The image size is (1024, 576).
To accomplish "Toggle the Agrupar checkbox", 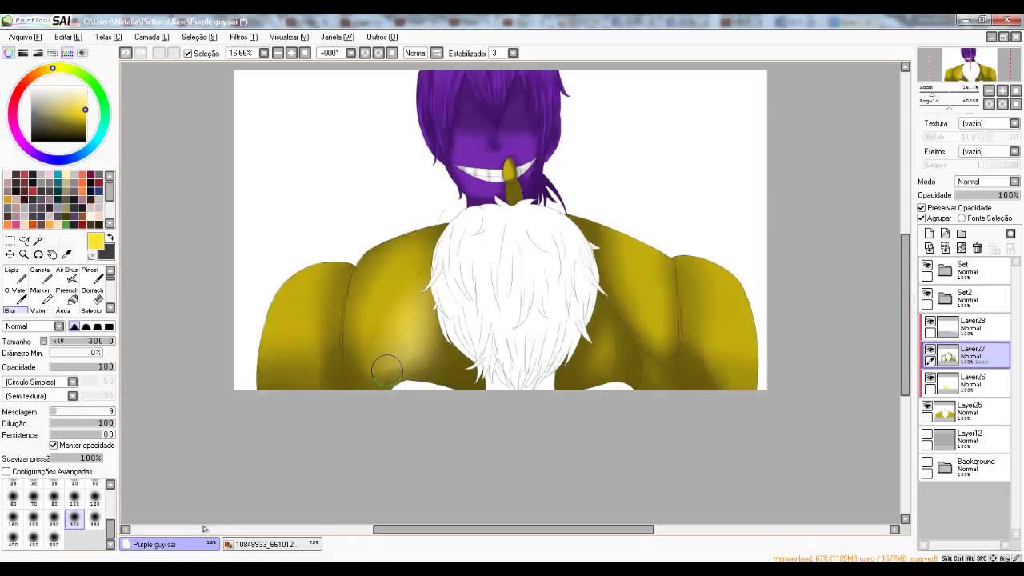I will [922, 218].
